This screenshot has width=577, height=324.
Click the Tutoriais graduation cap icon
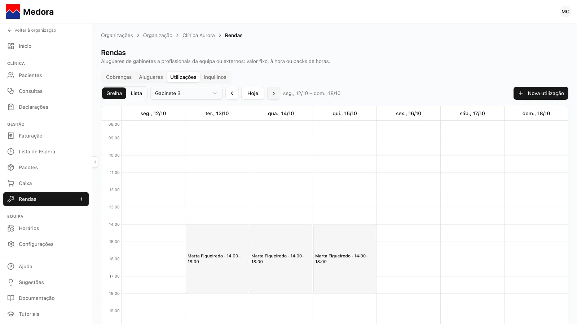(11, 314)
